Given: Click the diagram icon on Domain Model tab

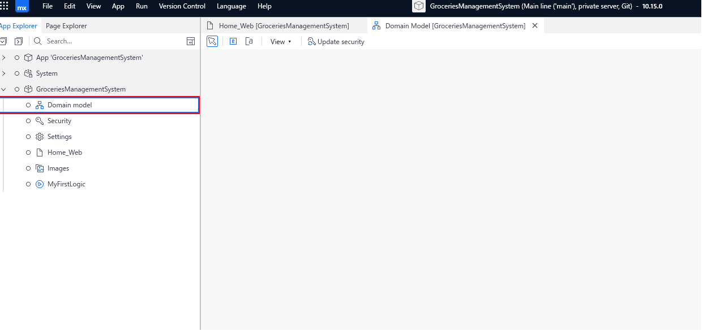Looking at the screenshot, I should tap(376, 25).
